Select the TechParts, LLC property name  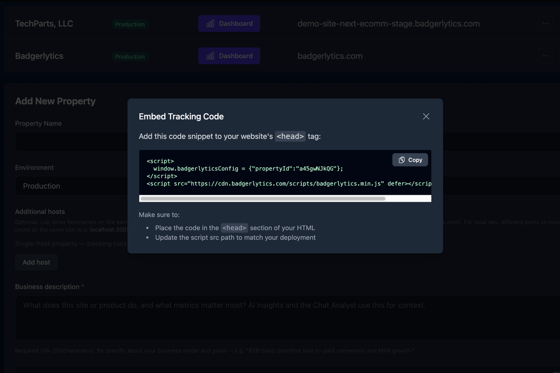coord(44,24)
